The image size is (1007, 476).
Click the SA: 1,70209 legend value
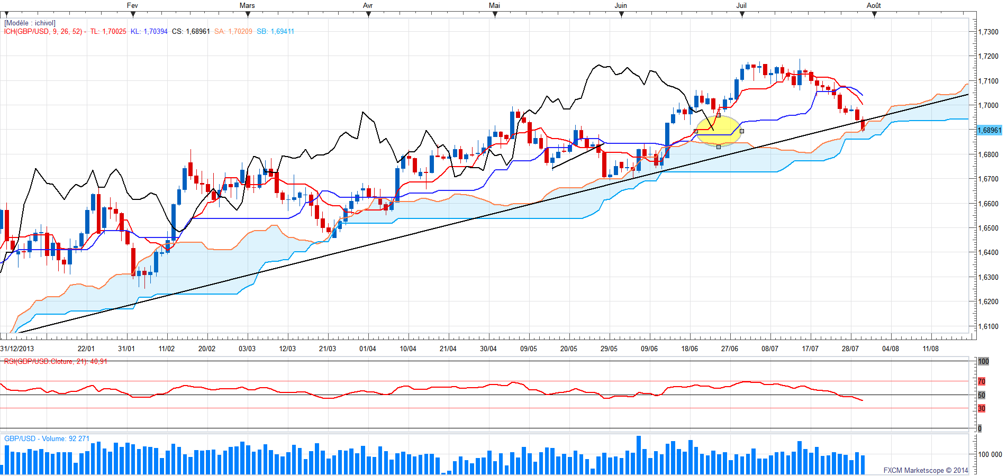tap(233, 32)
